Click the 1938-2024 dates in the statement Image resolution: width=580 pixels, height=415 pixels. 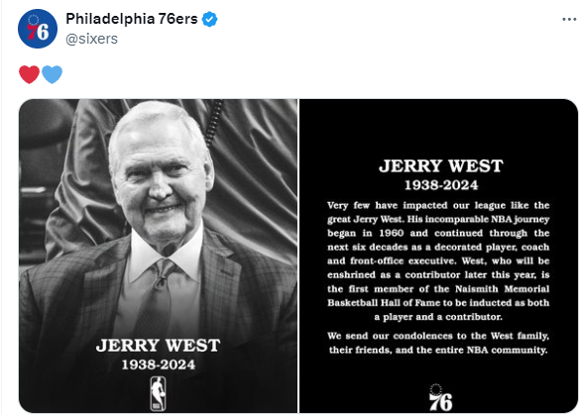441,185
